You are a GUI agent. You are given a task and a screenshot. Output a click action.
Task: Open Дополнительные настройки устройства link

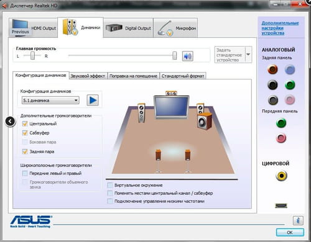coord(280,28)
